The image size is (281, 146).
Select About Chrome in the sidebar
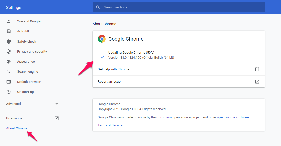17,128
